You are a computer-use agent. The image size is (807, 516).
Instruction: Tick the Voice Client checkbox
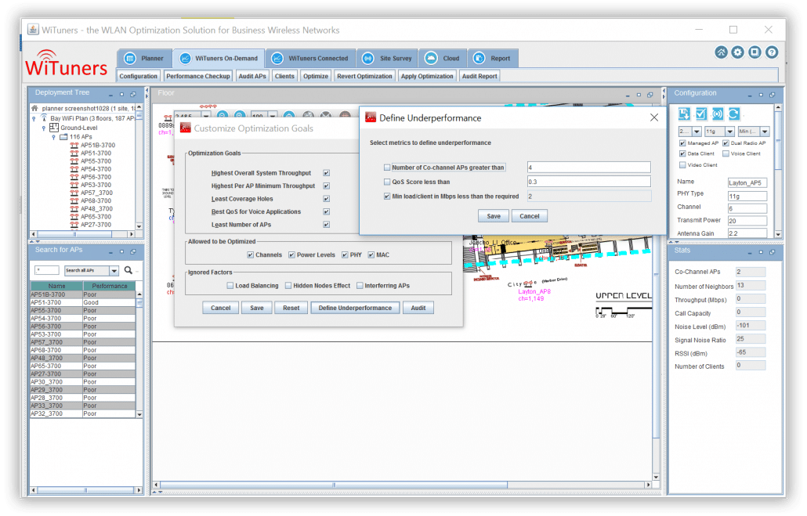pyautogui.click(x=726, y=153)
